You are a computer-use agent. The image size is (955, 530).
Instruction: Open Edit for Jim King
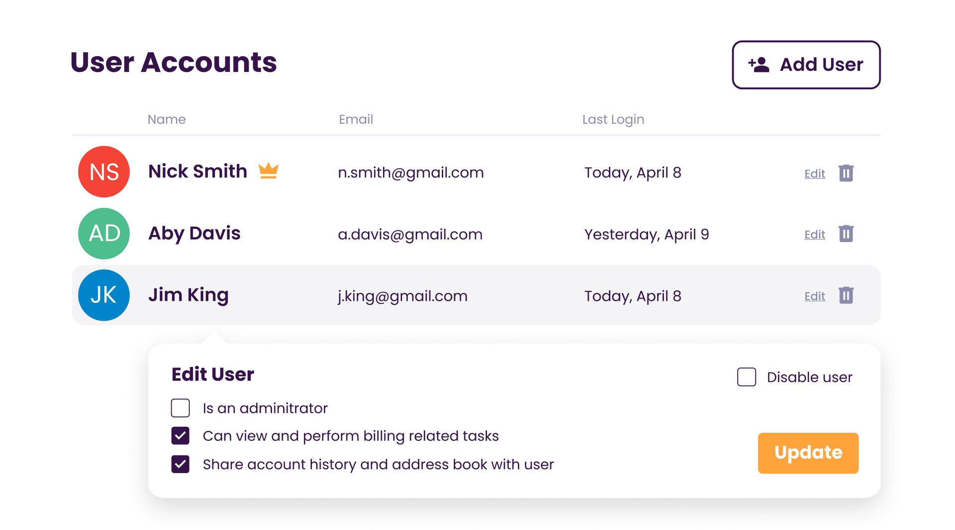(x=814, y=296)
